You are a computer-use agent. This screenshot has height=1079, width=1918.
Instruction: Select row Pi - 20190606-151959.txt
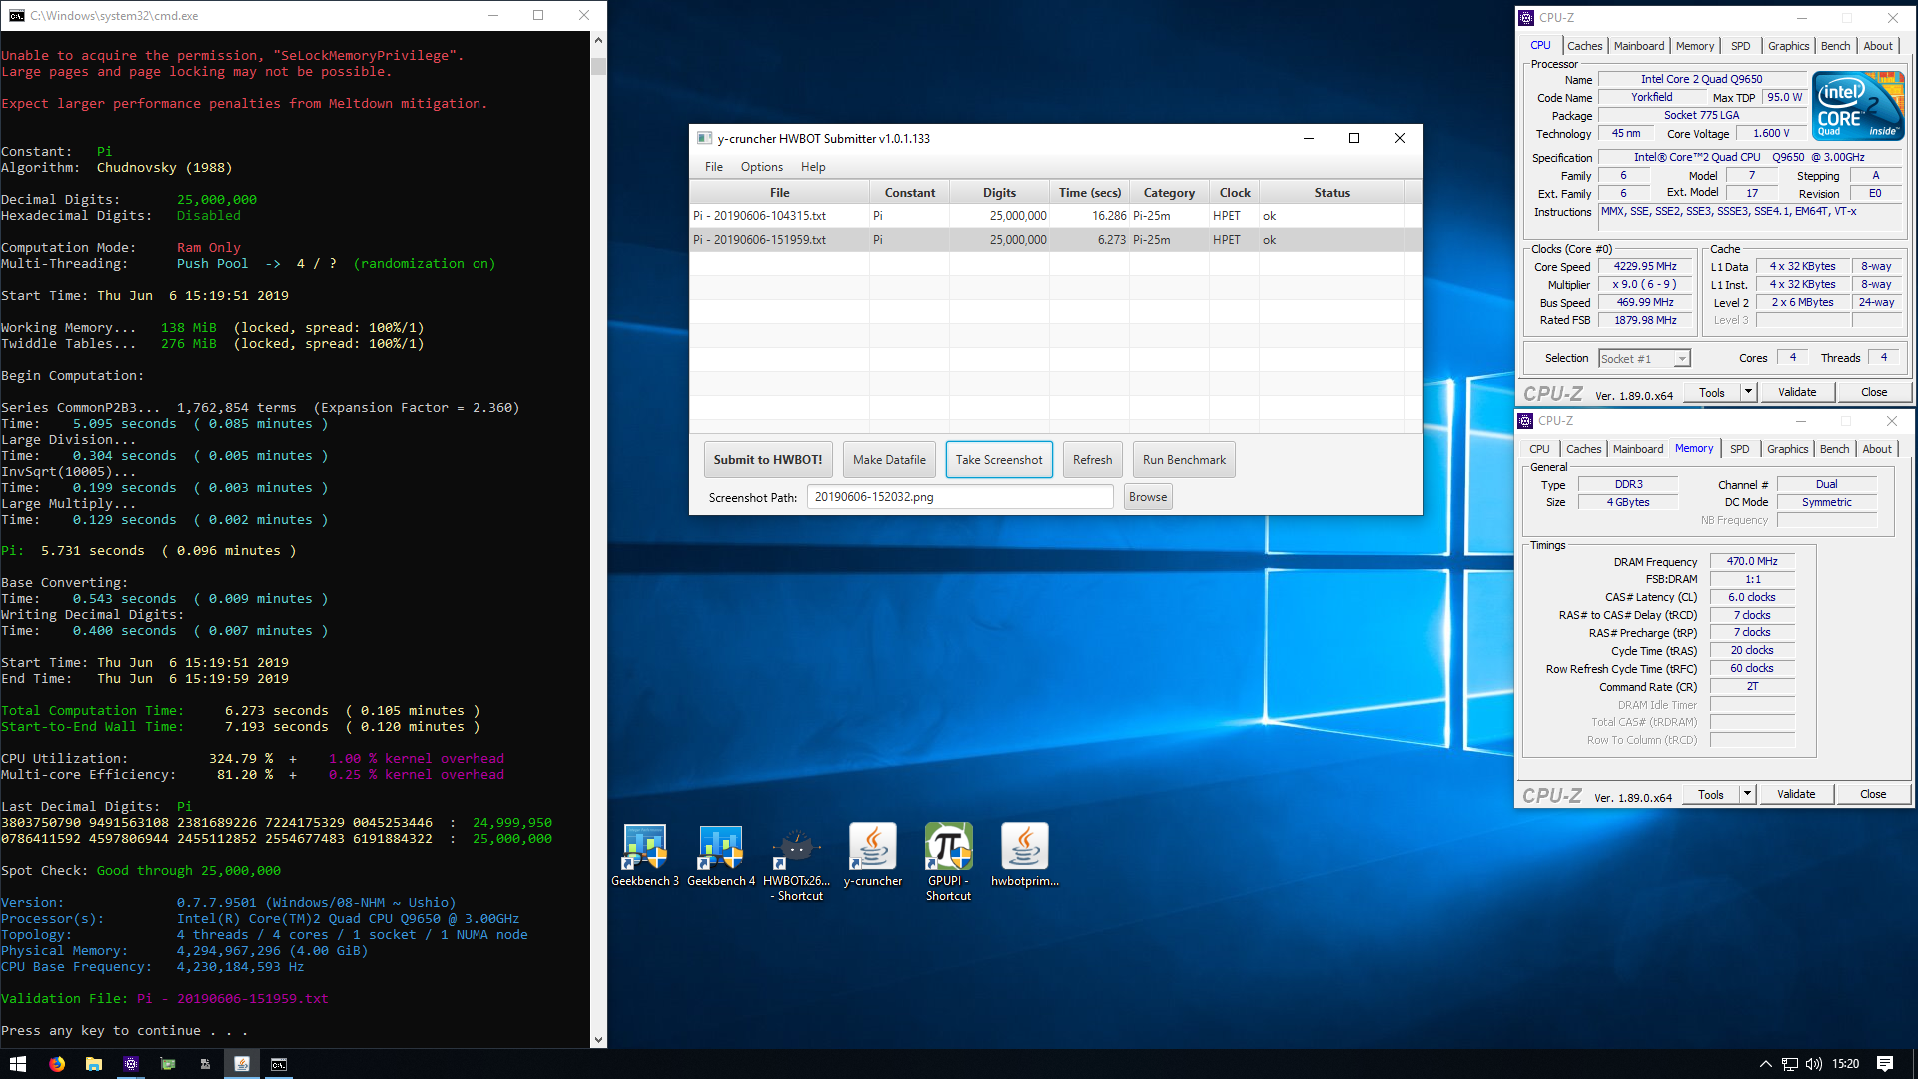point(1055,240)
